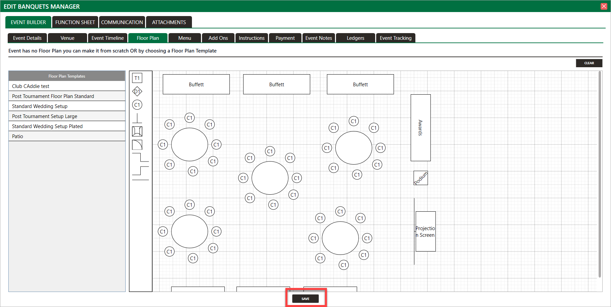Choose the Patio floor plan template
The image size is (611, 307).
17,136
